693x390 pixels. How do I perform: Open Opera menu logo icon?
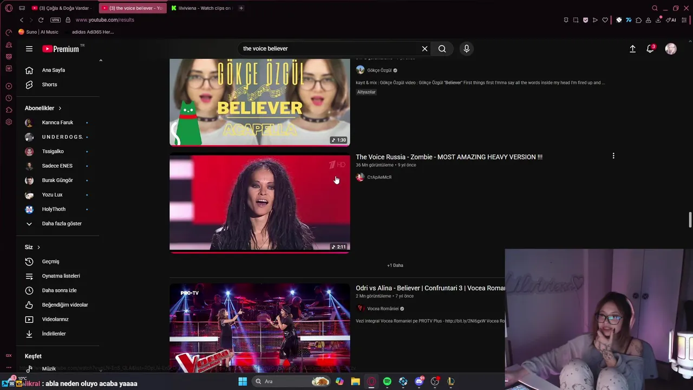coord(9,8)
